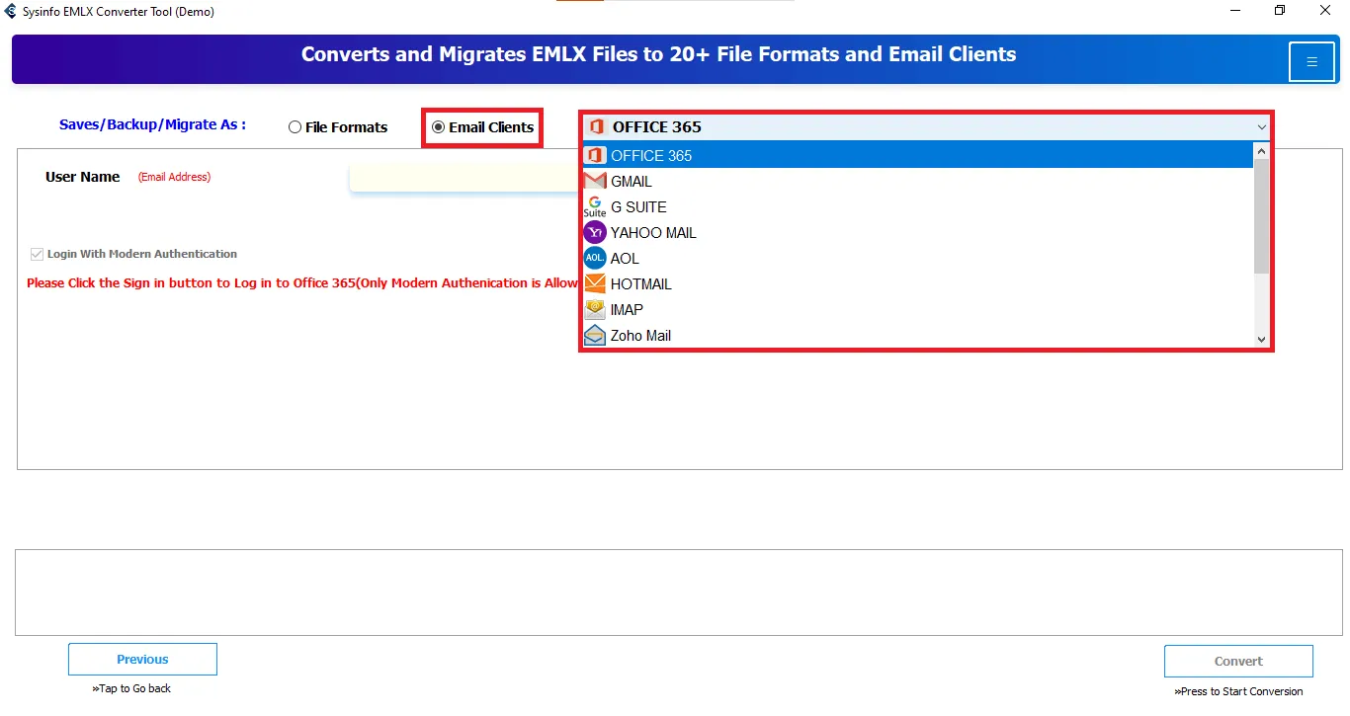Click the orange Hotmail envelope icon
Image resolution: width=1350 pixels, height=716 pixels.
click(x=595, y=284)
